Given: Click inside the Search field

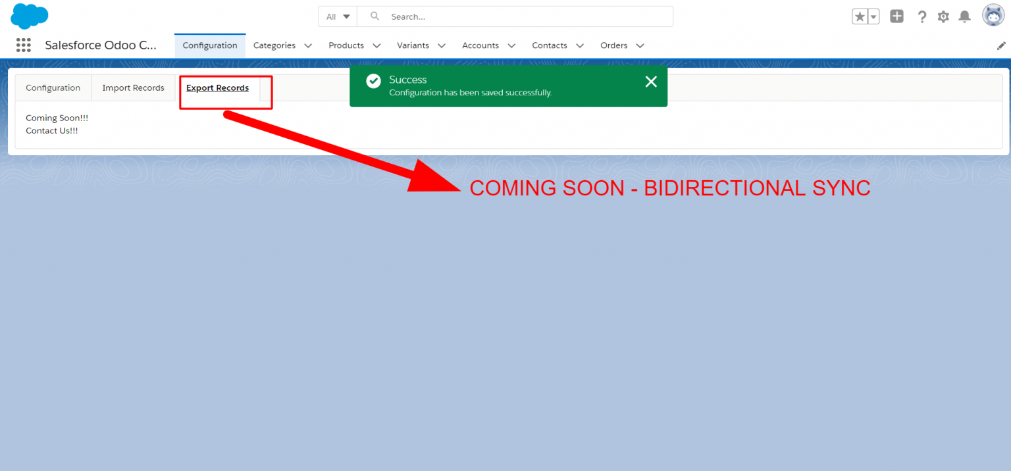Looking at the screenshot, I should [x=513, y=16].
